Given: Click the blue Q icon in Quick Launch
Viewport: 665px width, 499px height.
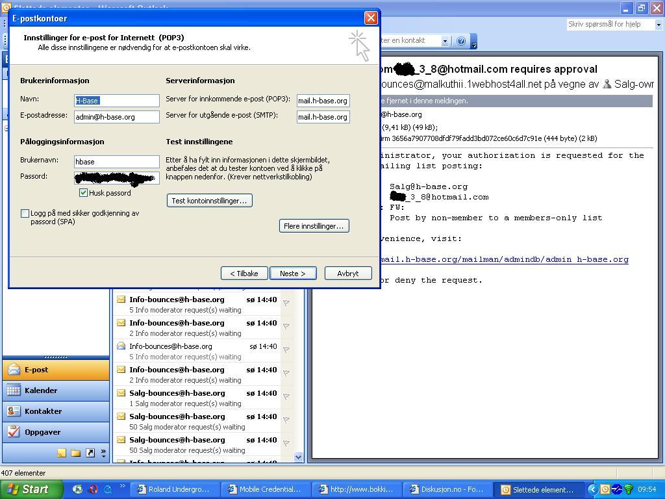Looking at the screenshot, I should 108,489.
